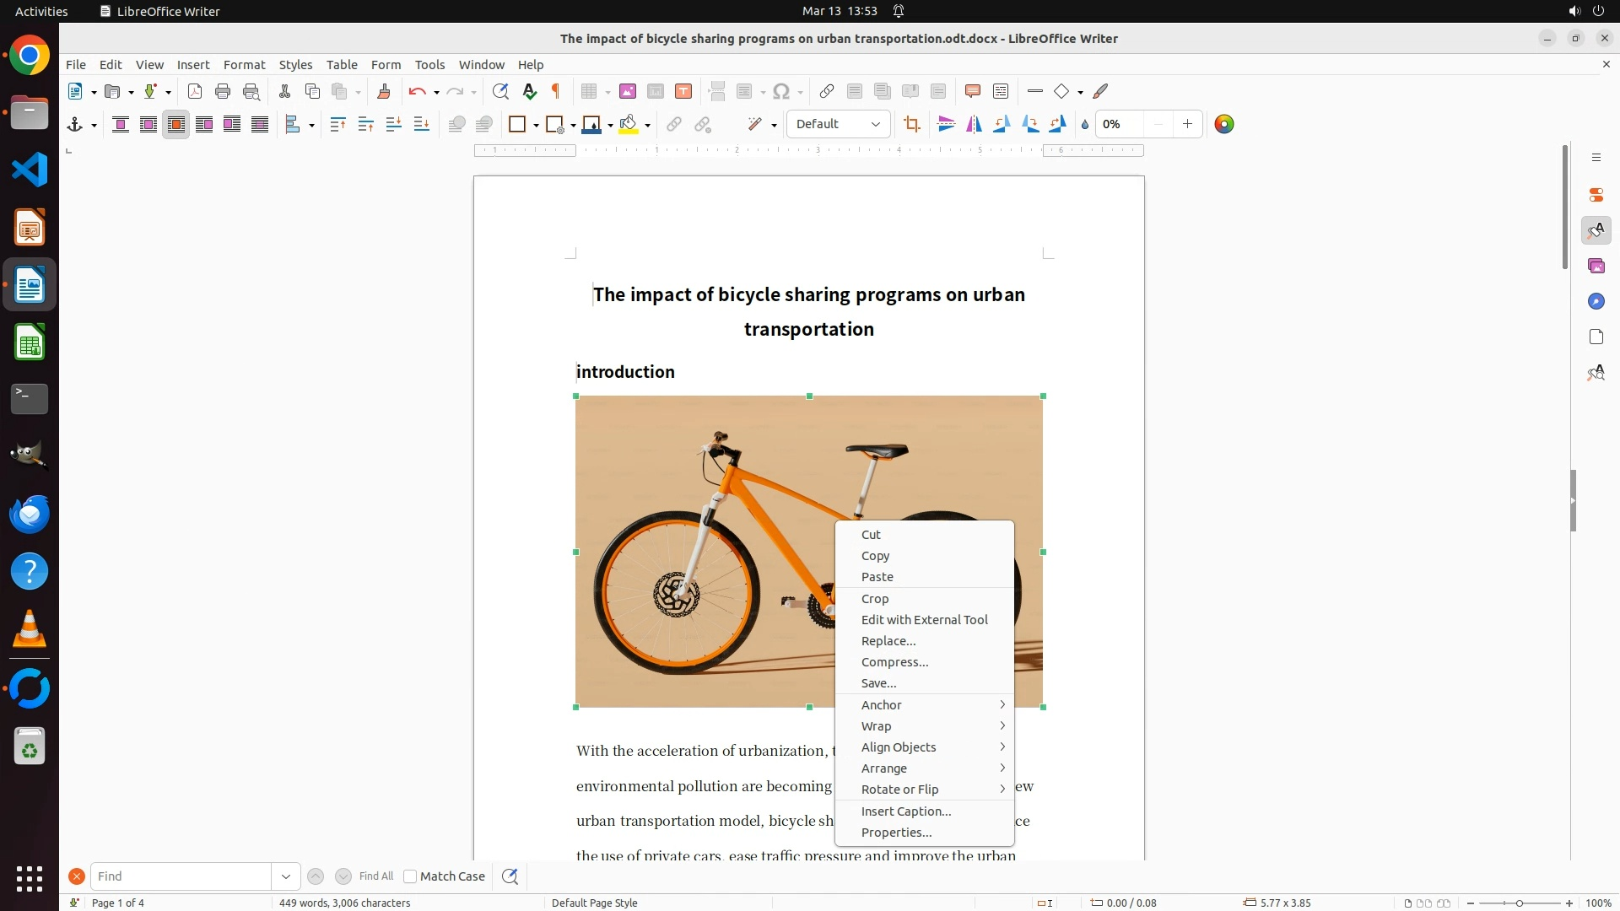Open the sidebar Navigator panel icon

(1596, 302)
